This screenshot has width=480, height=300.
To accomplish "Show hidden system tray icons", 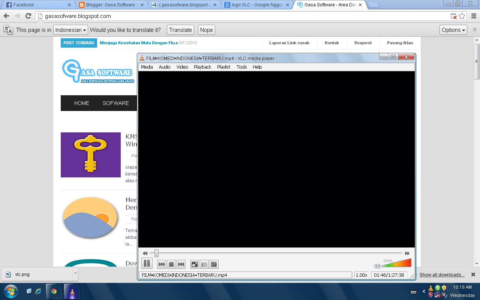I will (424, 291).
